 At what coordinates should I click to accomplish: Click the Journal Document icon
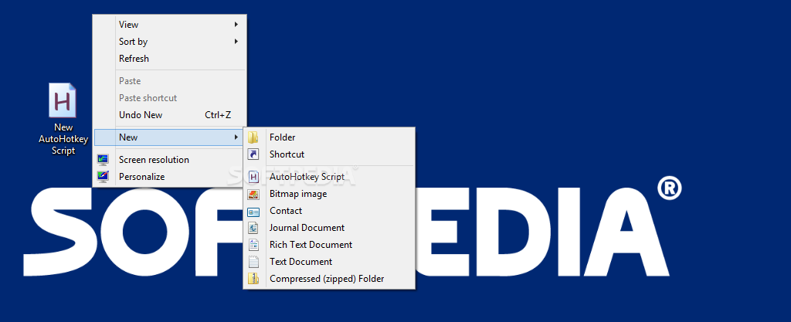click(x=253, y=229)
